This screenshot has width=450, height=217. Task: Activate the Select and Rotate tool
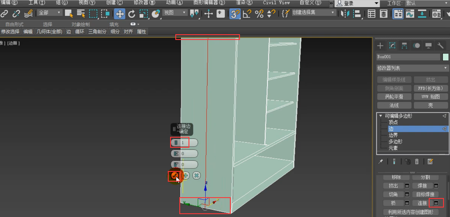coord(132,14)
